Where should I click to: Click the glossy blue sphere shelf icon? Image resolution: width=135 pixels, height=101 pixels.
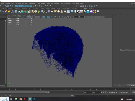pos(72,11)
